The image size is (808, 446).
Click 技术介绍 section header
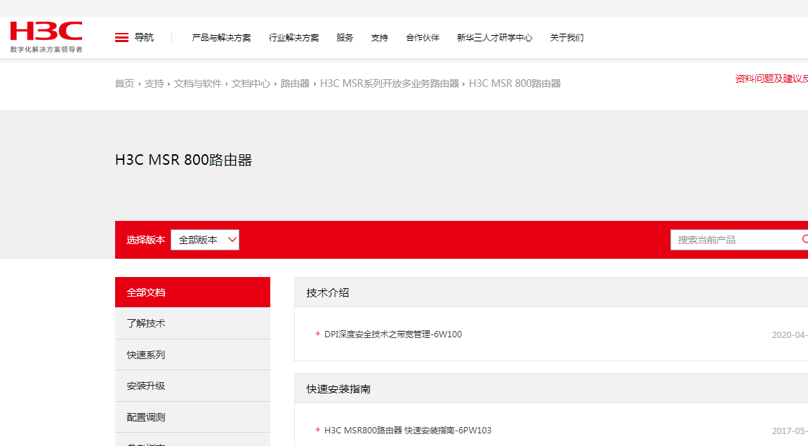coord(328,292)
